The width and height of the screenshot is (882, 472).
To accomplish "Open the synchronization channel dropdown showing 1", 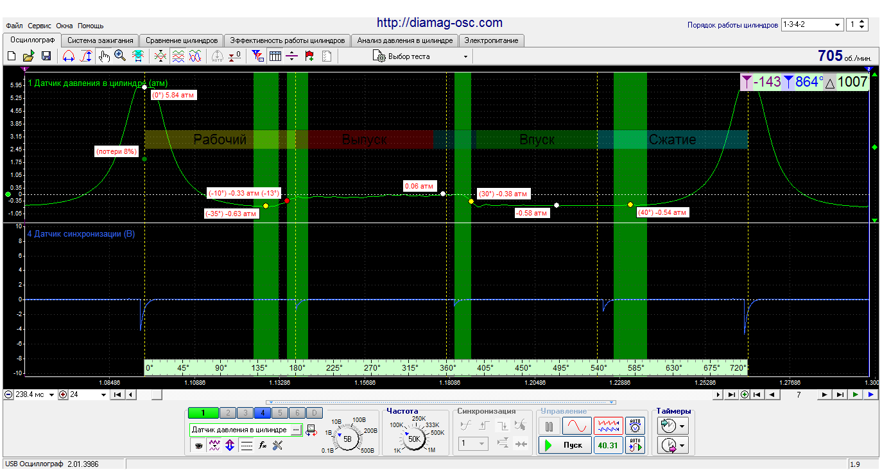I will [x=474, y=444].
